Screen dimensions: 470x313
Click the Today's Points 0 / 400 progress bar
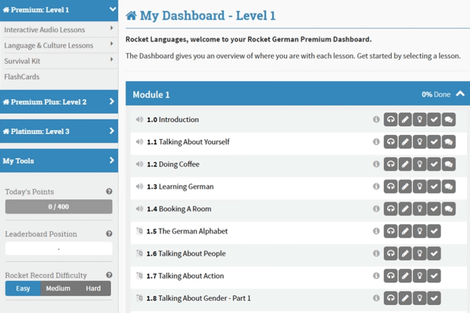coord(59,207)
